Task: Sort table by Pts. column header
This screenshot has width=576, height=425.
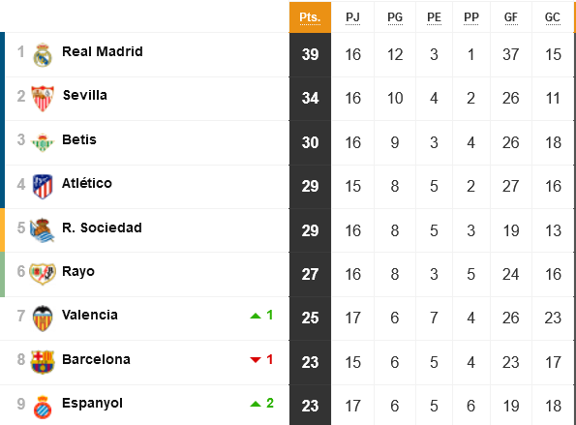Action: pos(310,17)
